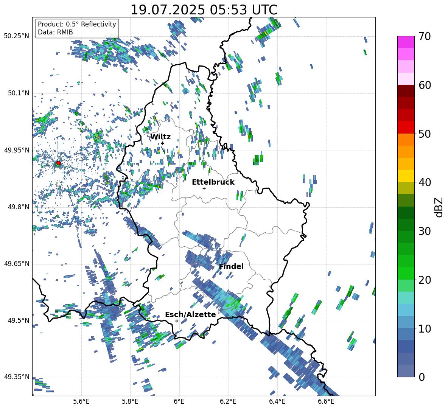Click the 49.8°N latitude label
This screenshot has height=409, width=448.
point(19,207)
